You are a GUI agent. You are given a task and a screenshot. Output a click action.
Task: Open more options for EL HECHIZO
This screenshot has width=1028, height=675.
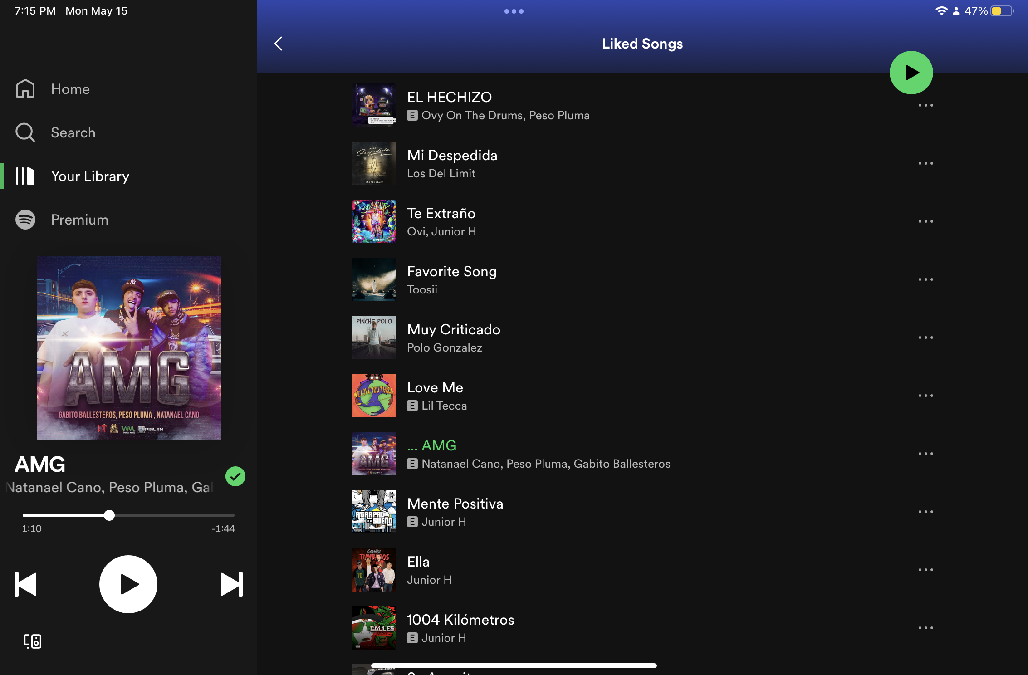(925, 105)
